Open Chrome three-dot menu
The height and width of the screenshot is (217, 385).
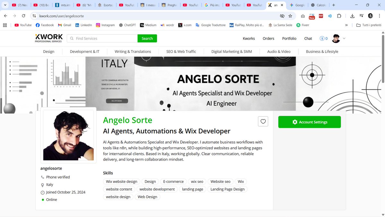click(379, 16)
